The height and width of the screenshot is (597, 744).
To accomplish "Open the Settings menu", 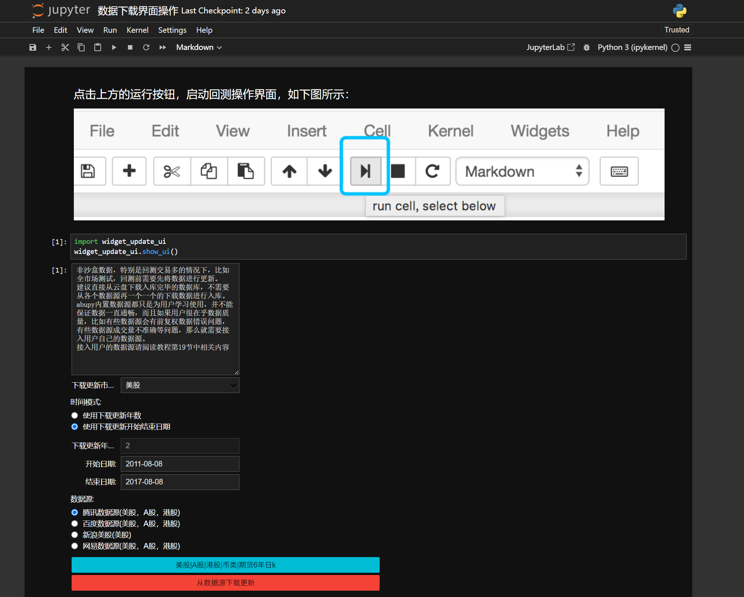I will point(172,30).
